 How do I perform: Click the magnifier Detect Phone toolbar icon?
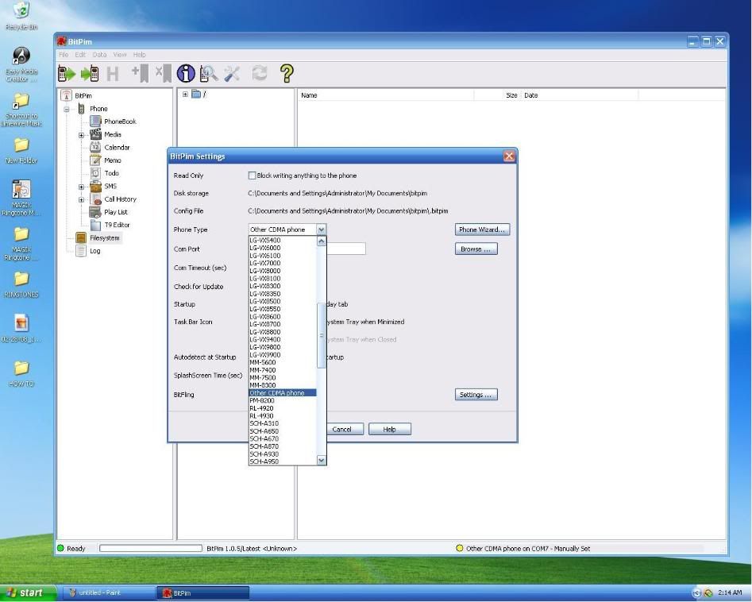pyautogui.click(x=209, y=73)
